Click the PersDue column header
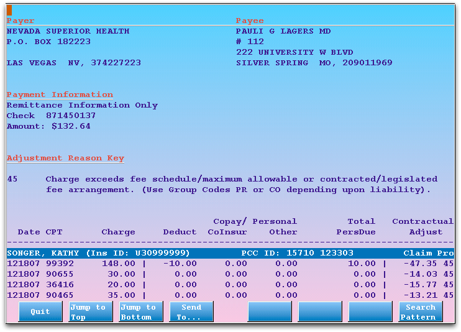 356,232
